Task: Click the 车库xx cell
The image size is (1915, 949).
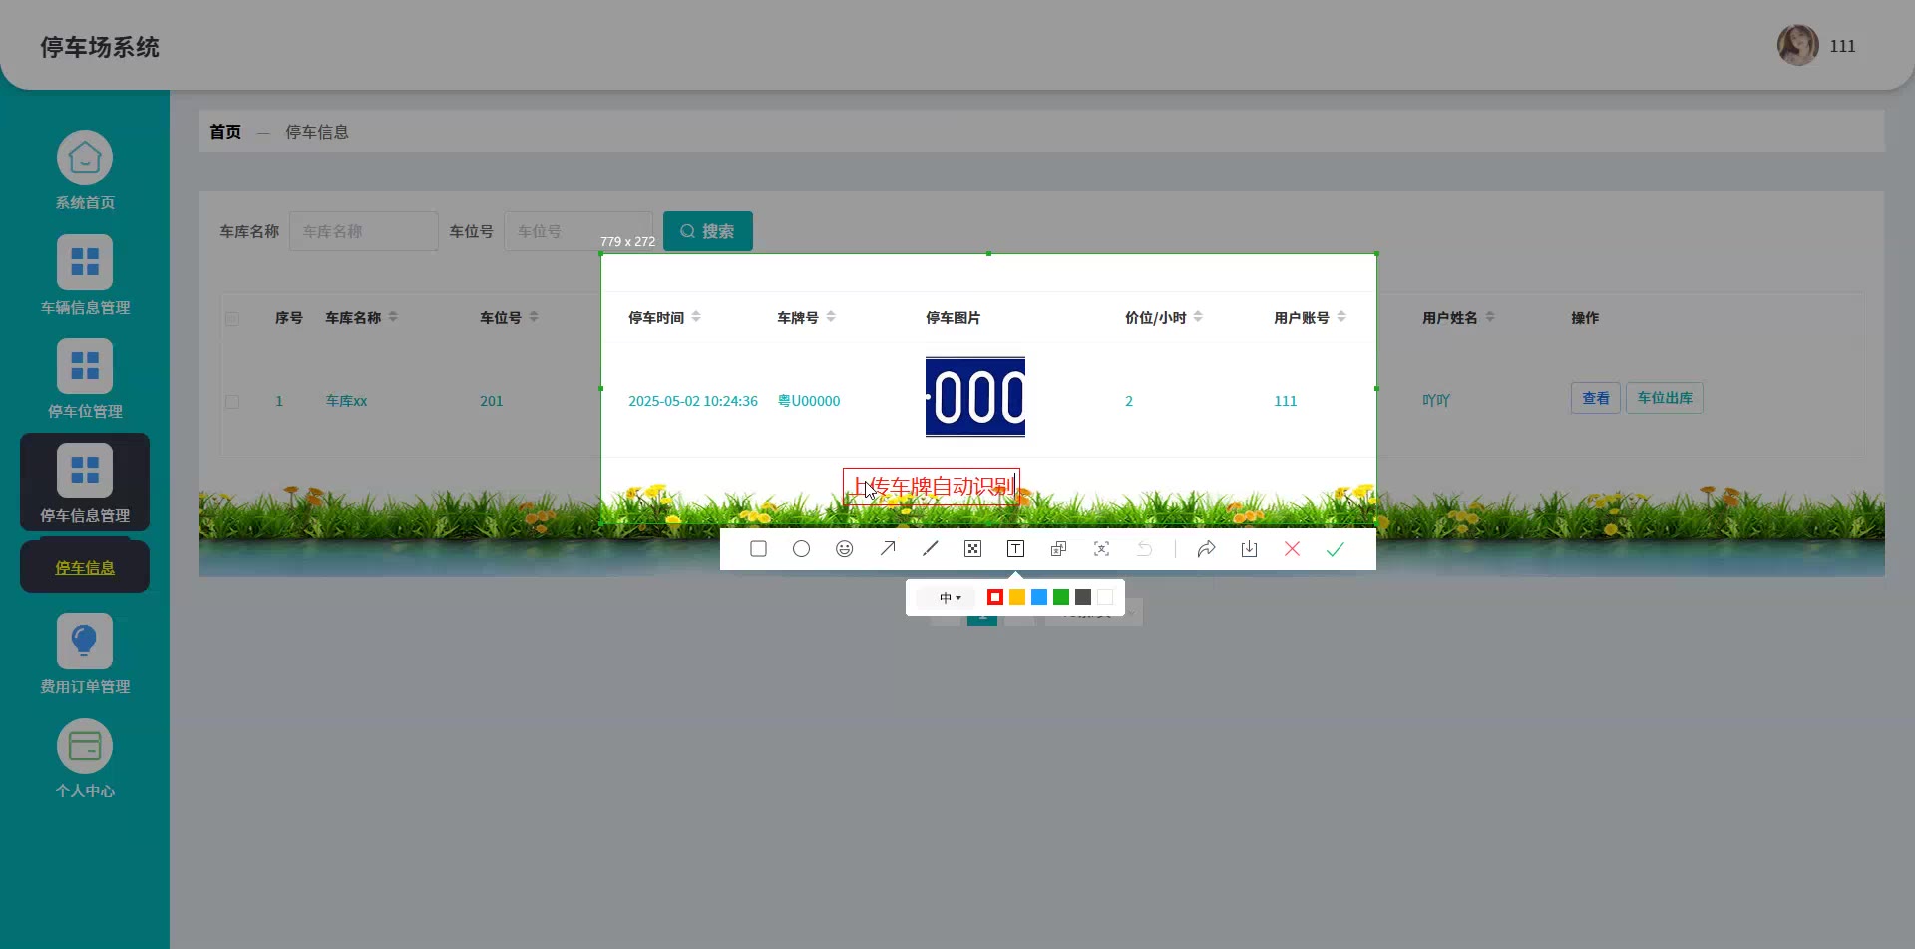Action: 346,401
